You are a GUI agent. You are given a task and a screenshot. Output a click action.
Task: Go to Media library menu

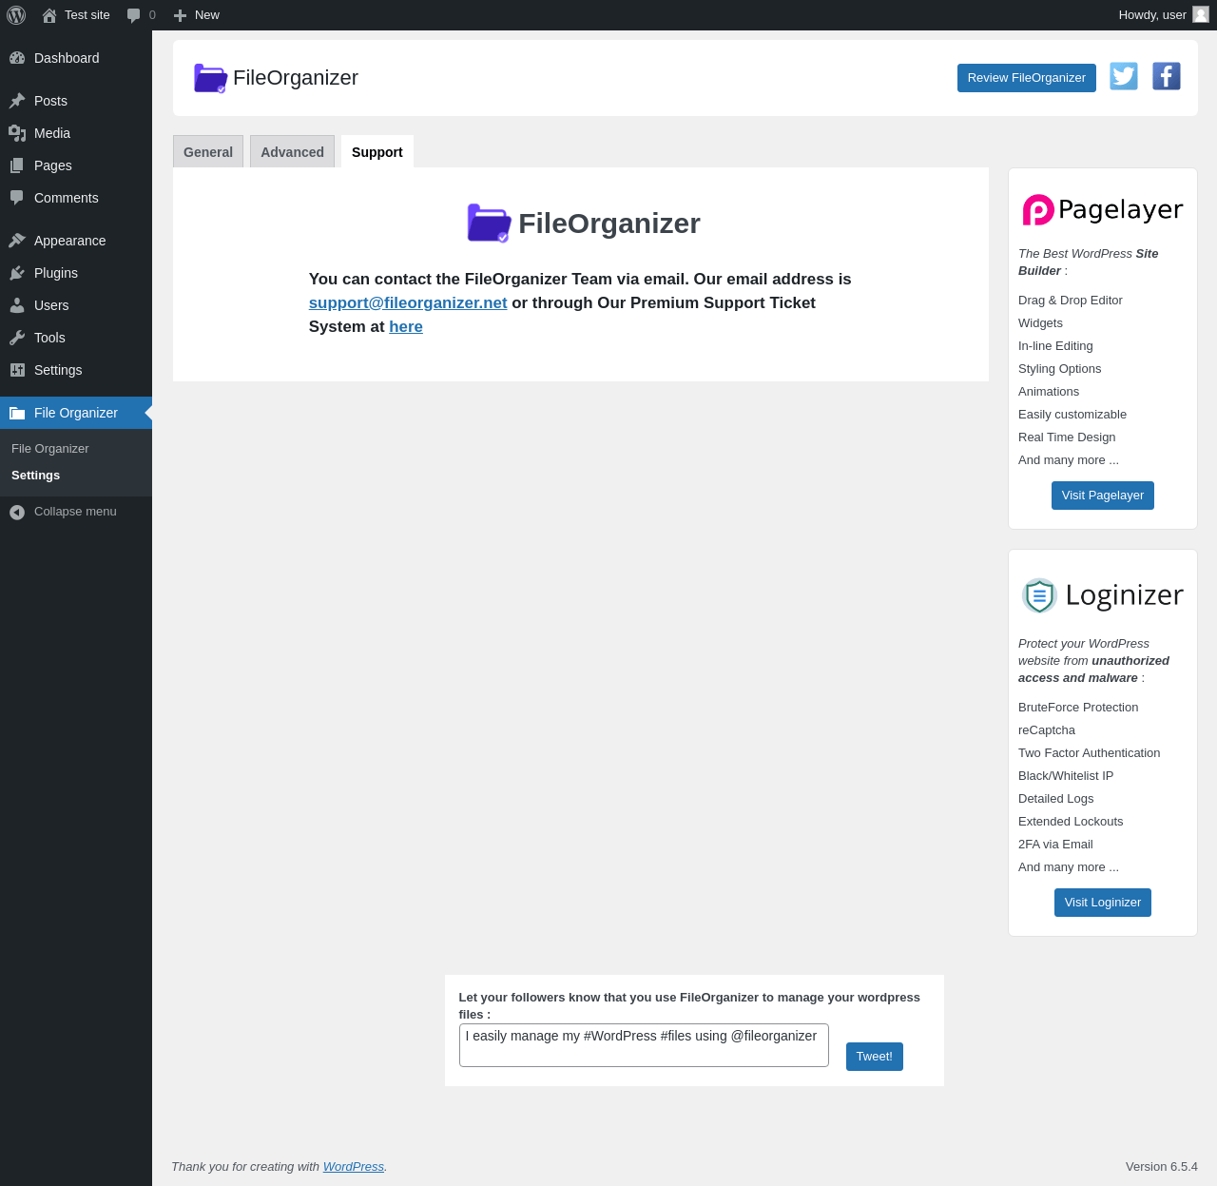tap(76, 133)
